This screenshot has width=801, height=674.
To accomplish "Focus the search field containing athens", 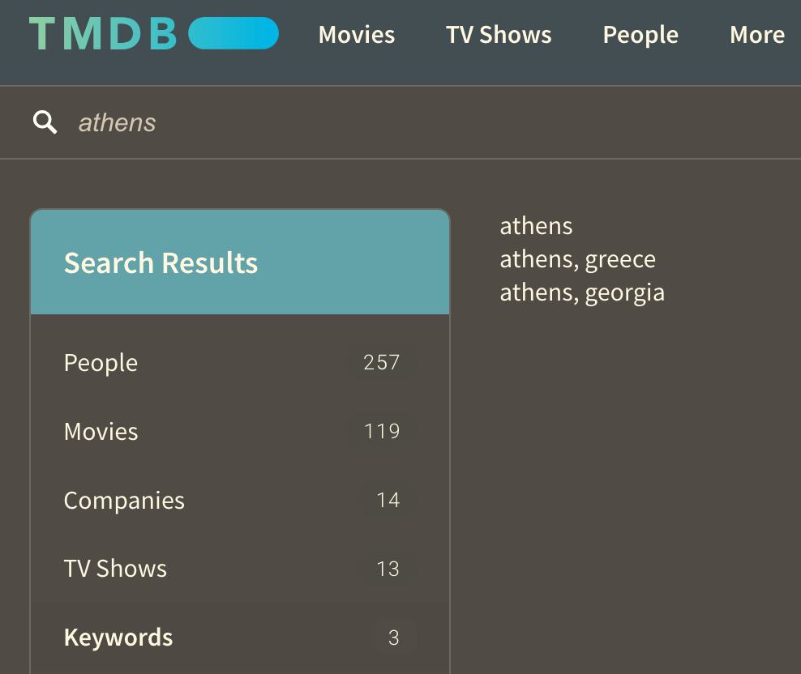I will click(x=405, y=122).
